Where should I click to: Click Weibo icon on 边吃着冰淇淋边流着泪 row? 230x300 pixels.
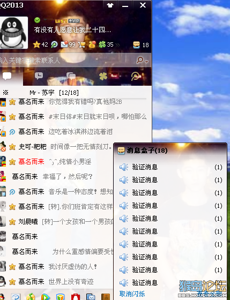coord(12,132)
